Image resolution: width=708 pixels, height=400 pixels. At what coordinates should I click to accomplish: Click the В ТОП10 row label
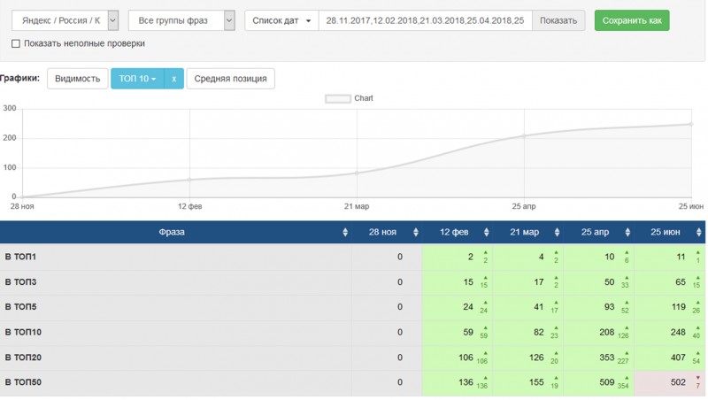(x=23, y=332)
